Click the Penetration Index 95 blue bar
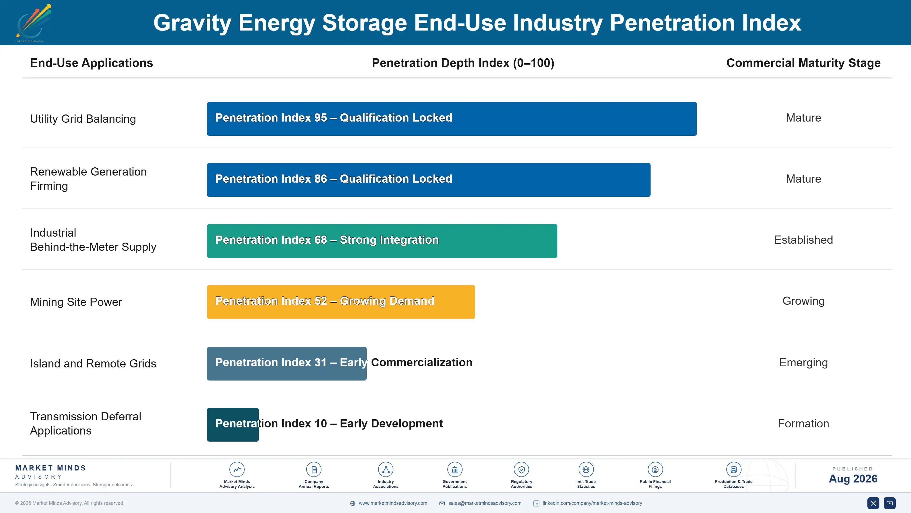Image resolution: width=911 pixels, height=513 pixels. point(452,119)
